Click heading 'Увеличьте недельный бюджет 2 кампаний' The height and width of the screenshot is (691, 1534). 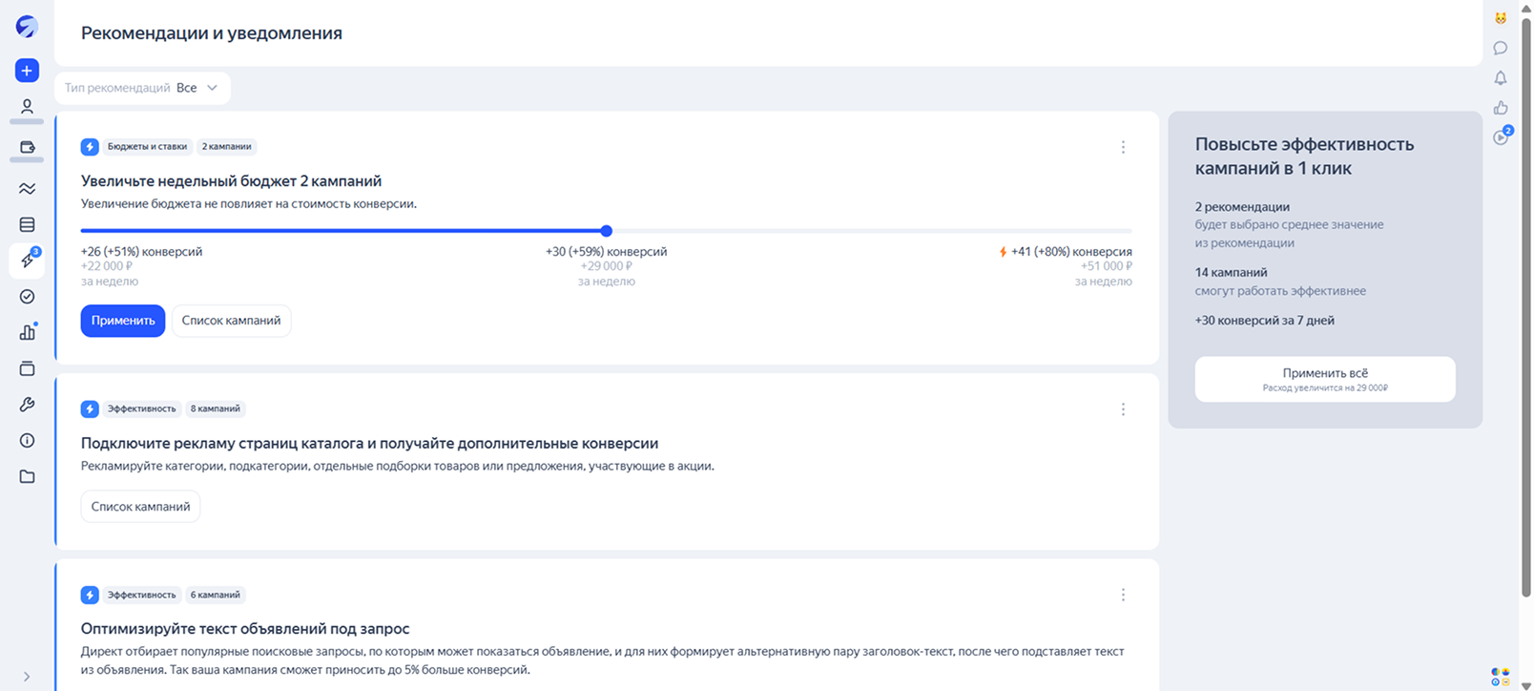tap(231, 181)
